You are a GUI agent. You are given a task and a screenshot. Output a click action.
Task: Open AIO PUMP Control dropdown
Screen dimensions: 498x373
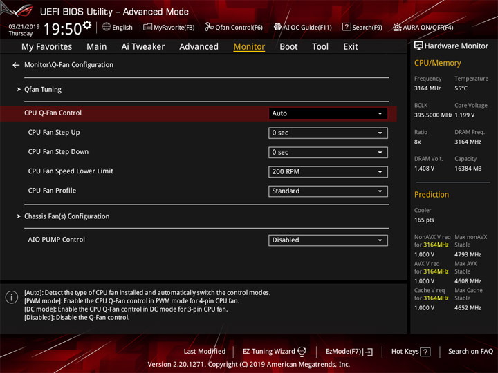pos(328,240)
